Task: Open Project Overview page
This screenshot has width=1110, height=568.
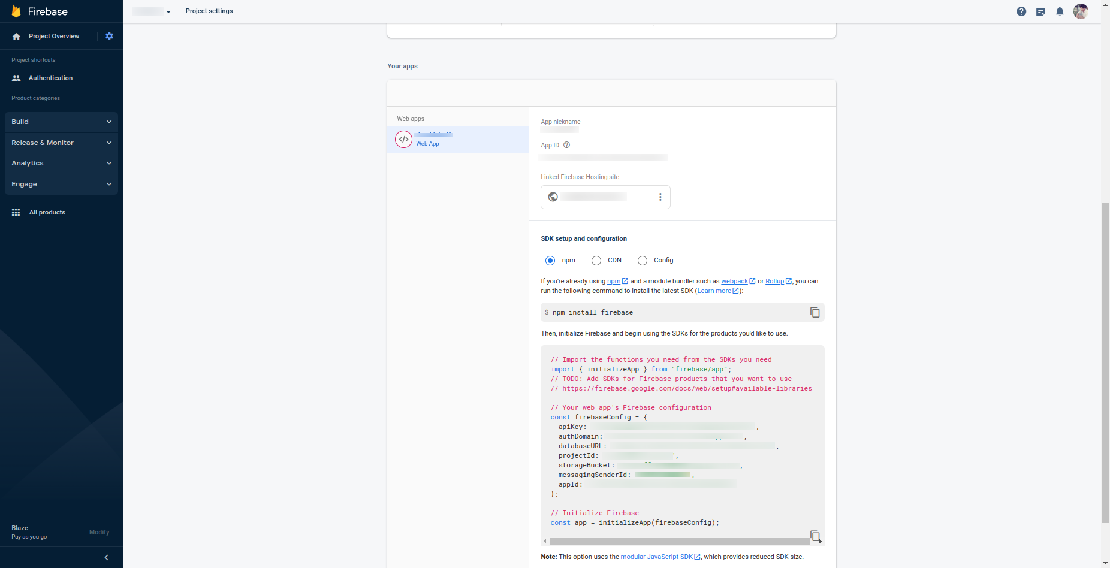Action: [x=54, y=37]
